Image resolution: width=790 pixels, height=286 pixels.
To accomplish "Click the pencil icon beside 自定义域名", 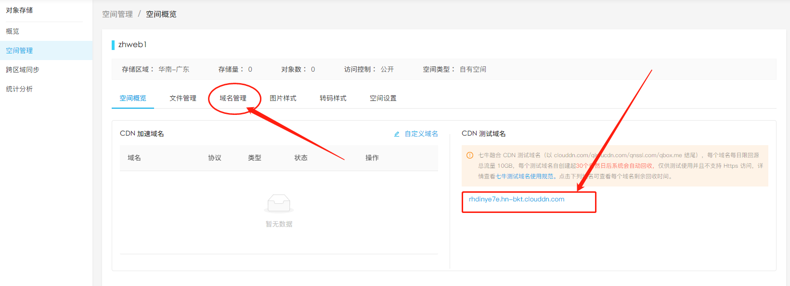I will [397, 134].
